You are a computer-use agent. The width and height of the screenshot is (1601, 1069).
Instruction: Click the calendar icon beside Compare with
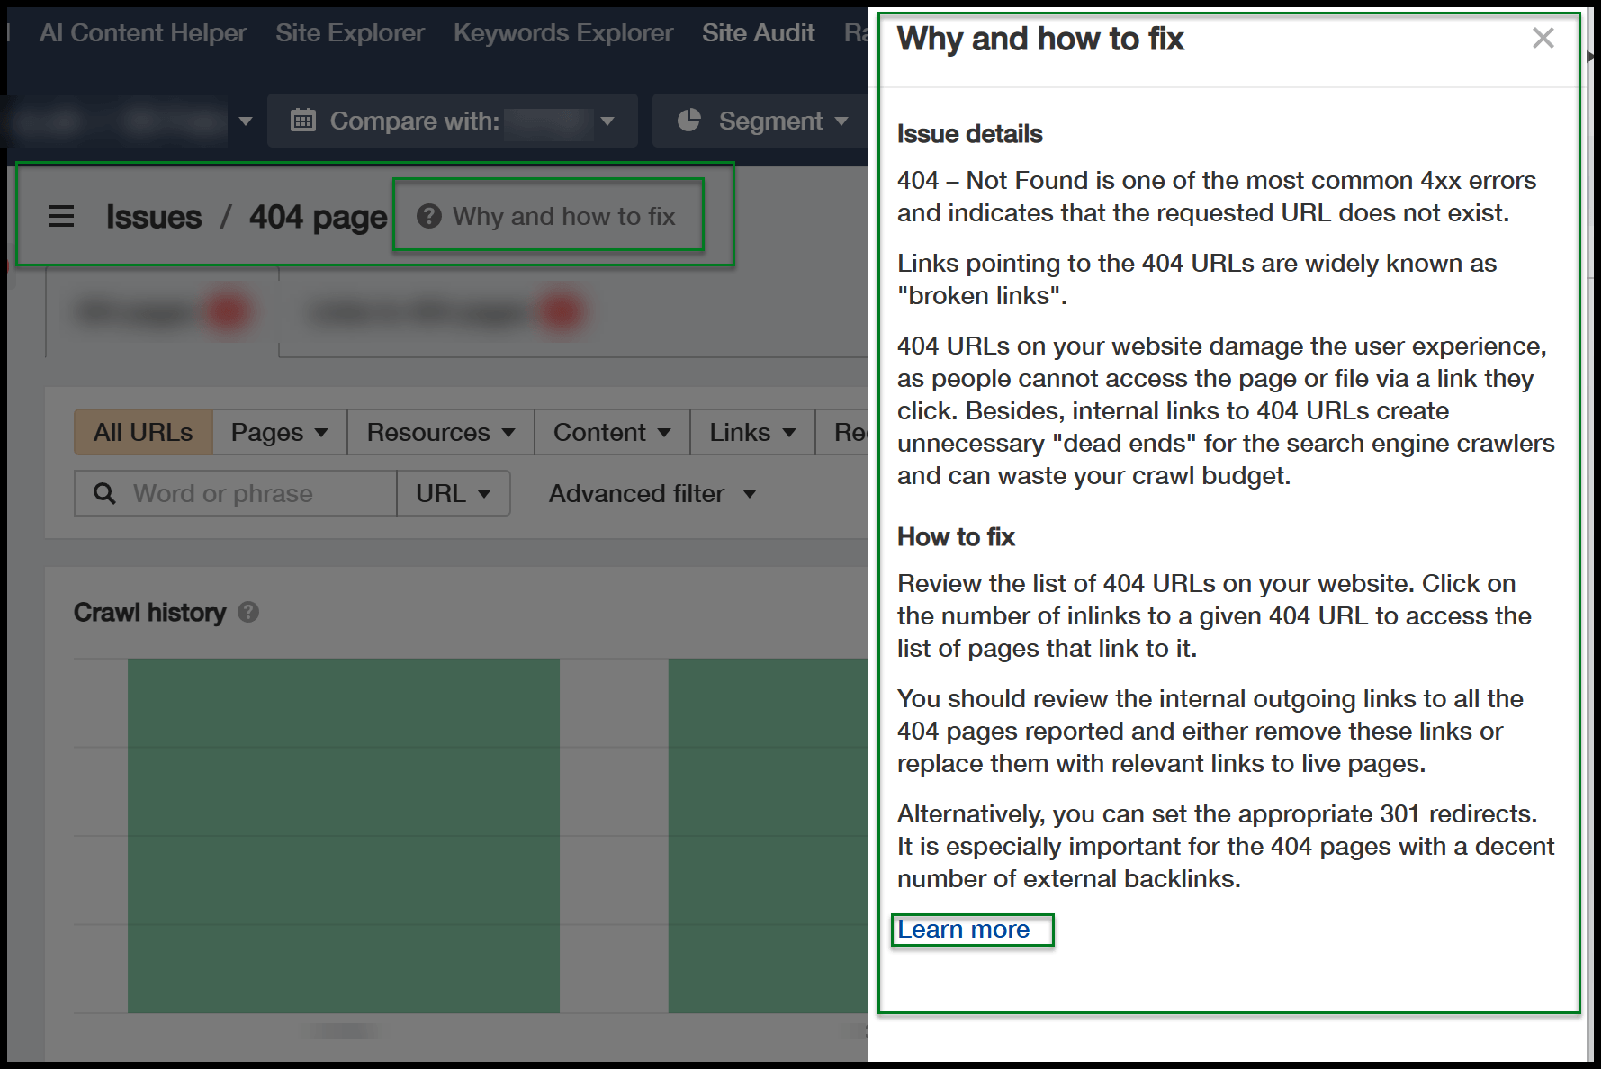303,120
